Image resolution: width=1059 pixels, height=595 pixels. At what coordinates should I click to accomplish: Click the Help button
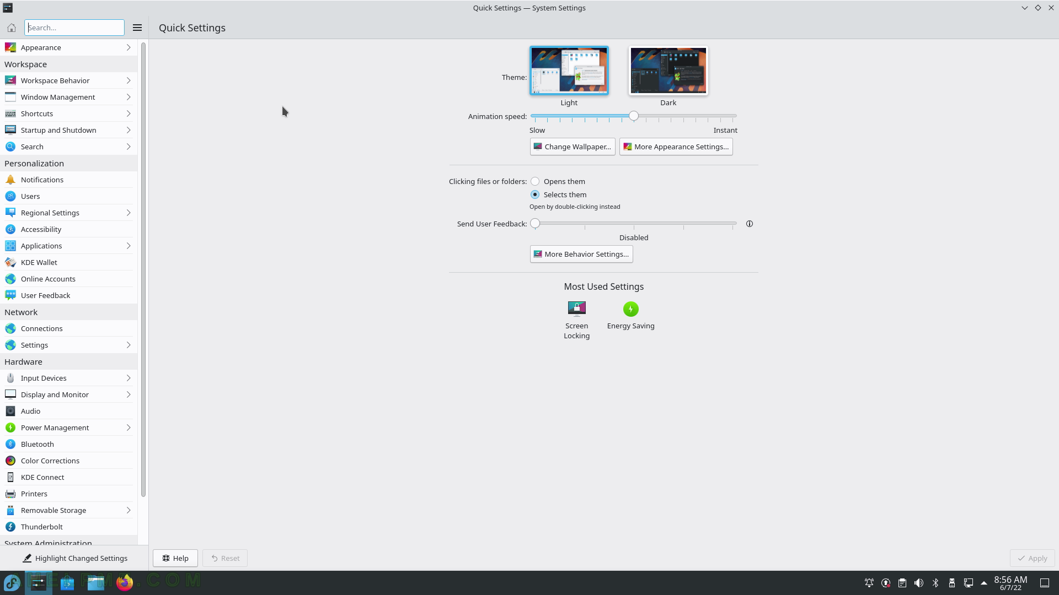(175, 558)
